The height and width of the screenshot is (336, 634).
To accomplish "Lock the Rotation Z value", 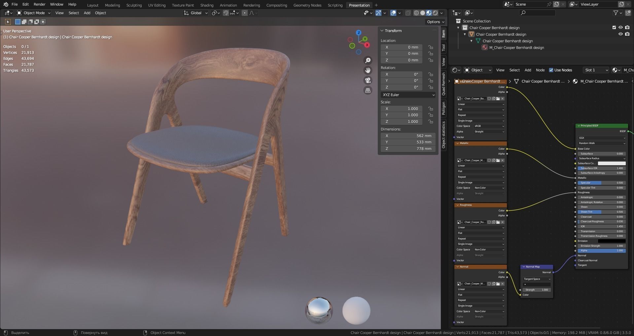I will coord(431,87).
